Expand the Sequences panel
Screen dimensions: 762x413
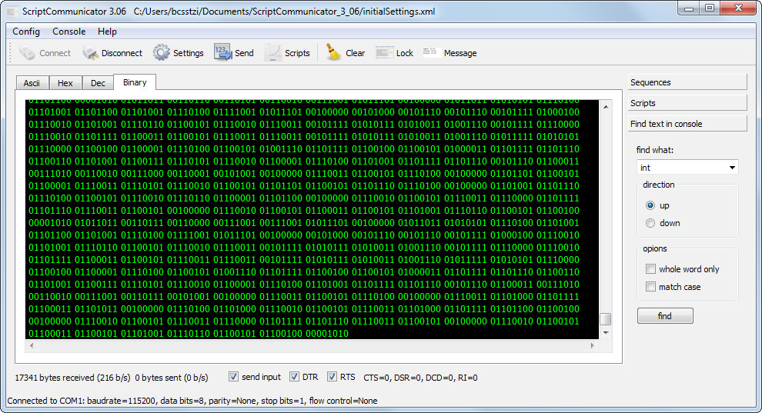[687, 82]
